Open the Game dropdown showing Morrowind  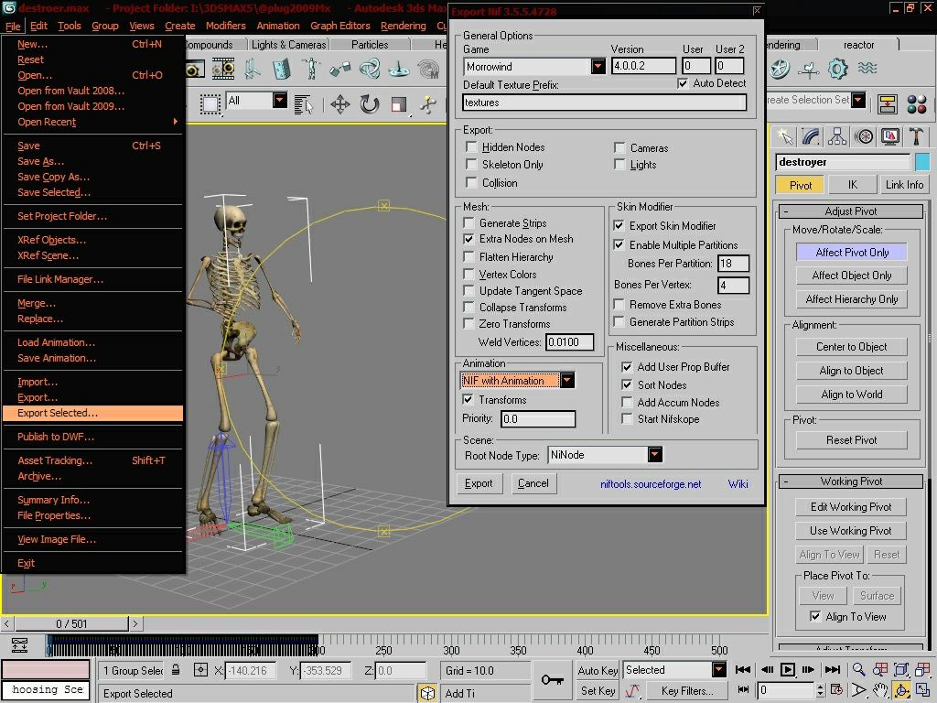(598, 66)
